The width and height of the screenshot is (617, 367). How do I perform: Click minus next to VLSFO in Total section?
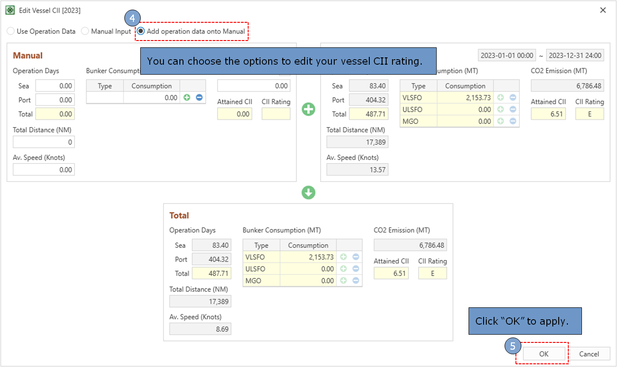click(x=355, y=257)
